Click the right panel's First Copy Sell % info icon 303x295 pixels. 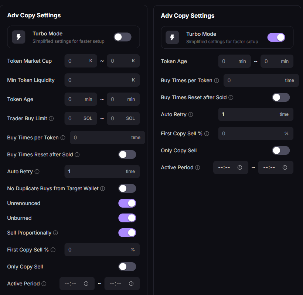click(207, 133)
